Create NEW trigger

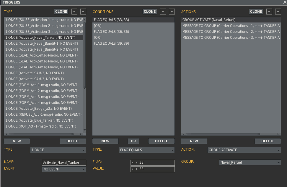click(17, 141)
